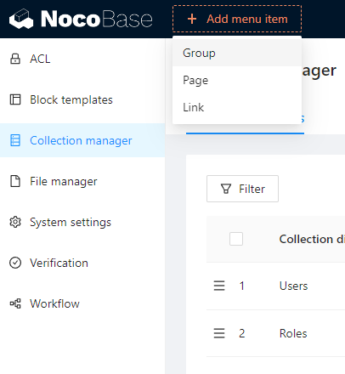Click the Workflow diagram icon

pyautogui.click(x=15, y=303)
